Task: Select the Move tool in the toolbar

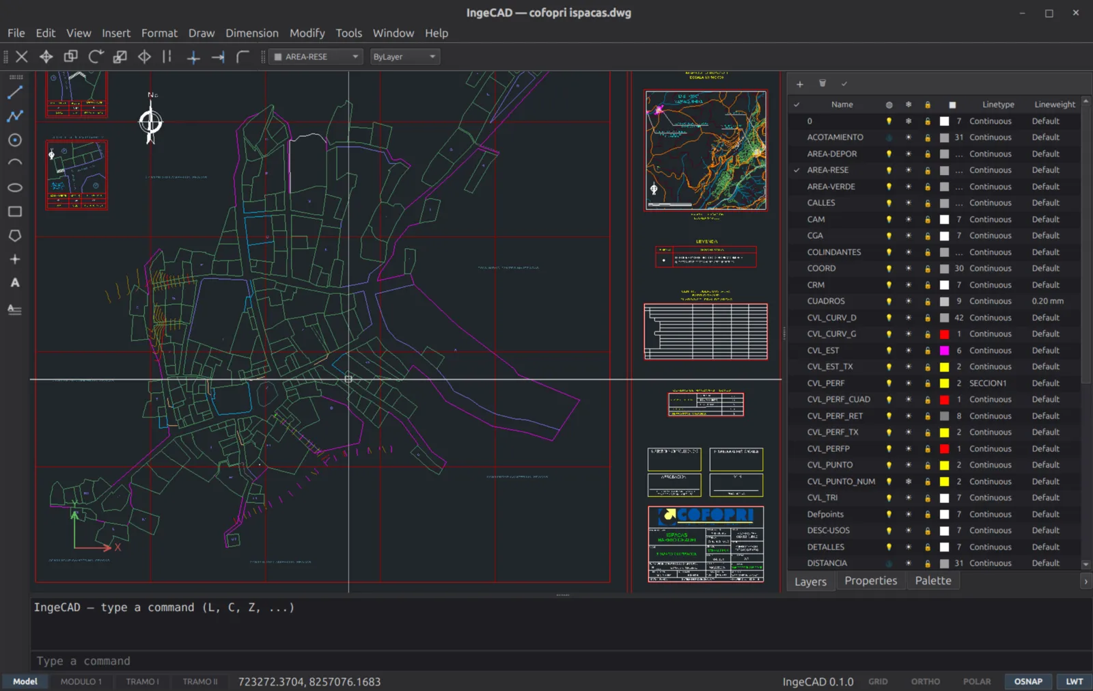Action: tap(46, 57)
